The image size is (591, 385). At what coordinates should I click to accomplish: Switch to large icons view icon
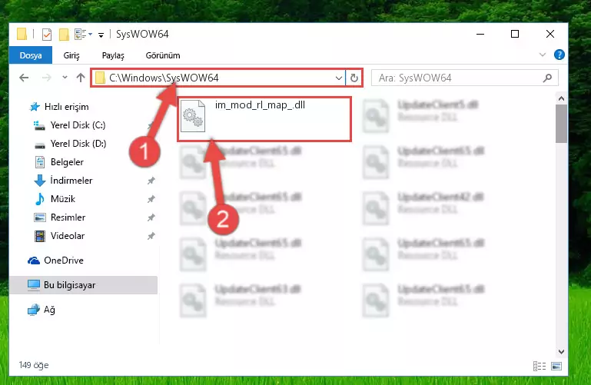[556, 366]
